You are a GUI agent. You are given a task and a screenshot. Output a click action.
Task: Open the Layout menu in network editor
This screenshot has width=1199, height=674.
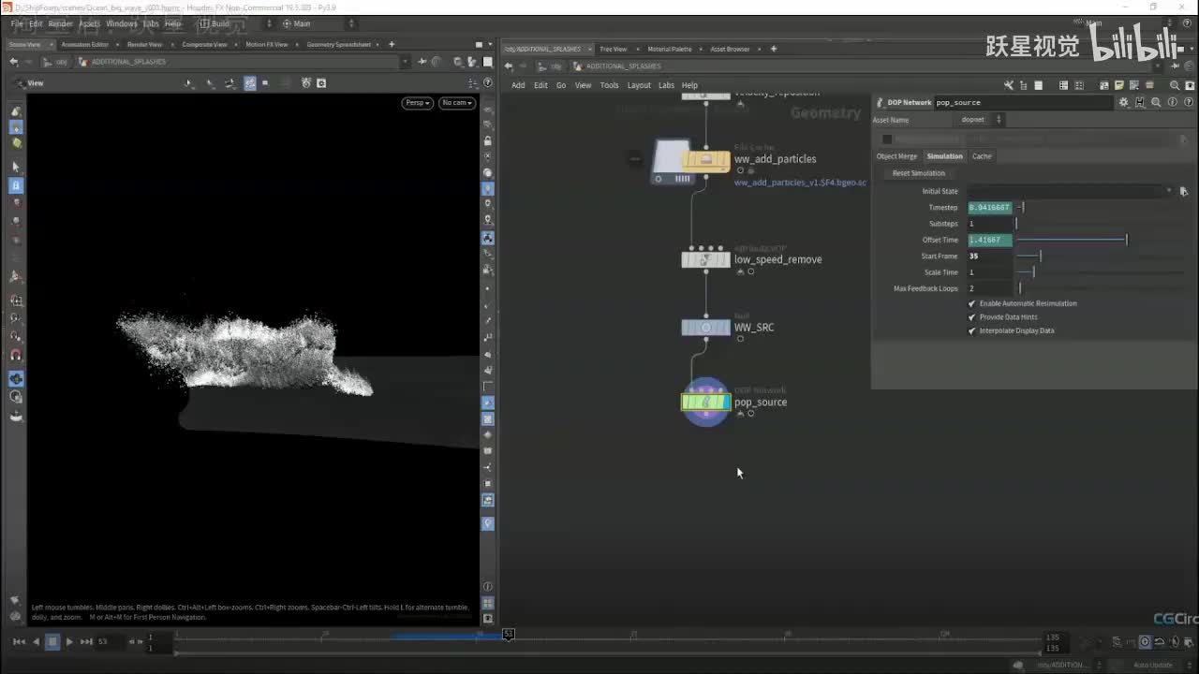tap(639, 85)
